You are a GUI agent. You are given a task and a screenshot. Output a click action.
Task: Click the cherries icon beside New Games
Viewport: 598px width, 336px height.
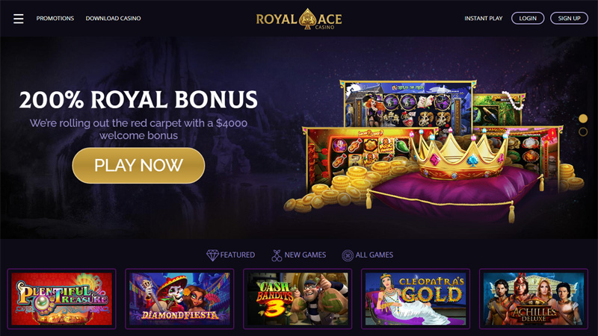(x=277, y=255)
